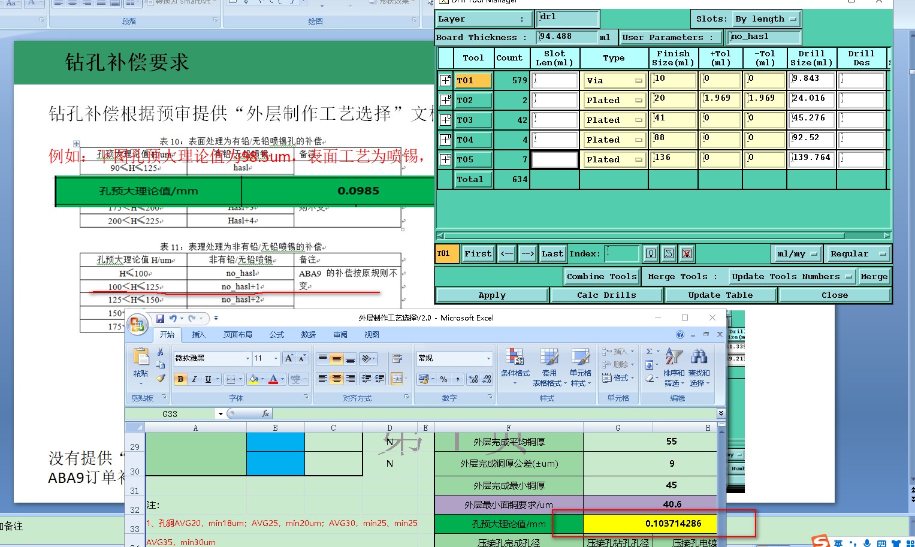Viewport: 915px width, 547px height.
Task: Switch to the 数据 ribbon tab
Action: tap(309, 335)
